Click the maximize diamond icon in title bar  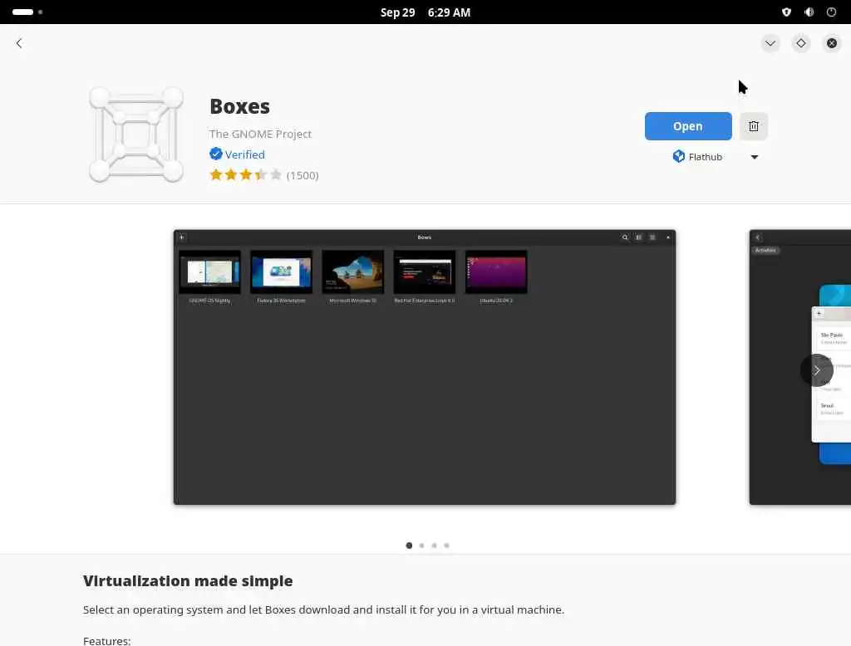tap(801, 43)
